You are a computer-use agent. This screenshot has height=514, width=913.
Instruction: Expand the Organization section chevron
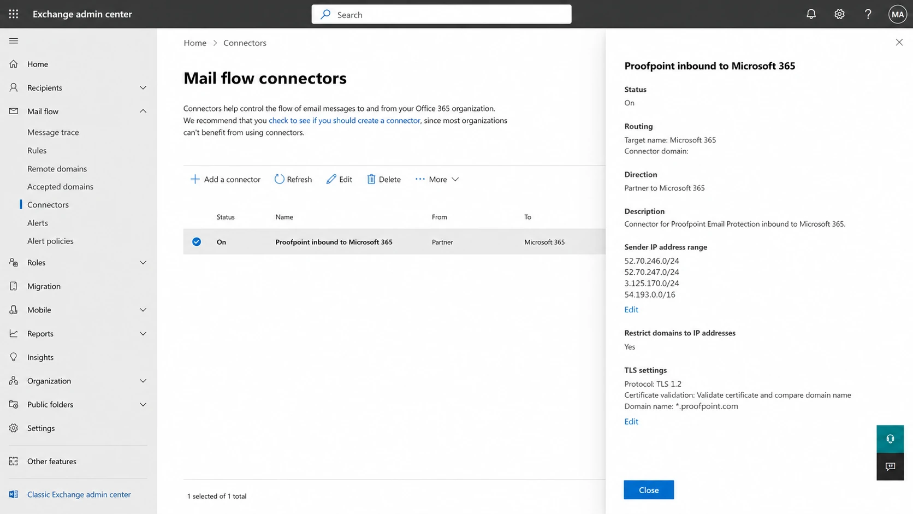143,381
